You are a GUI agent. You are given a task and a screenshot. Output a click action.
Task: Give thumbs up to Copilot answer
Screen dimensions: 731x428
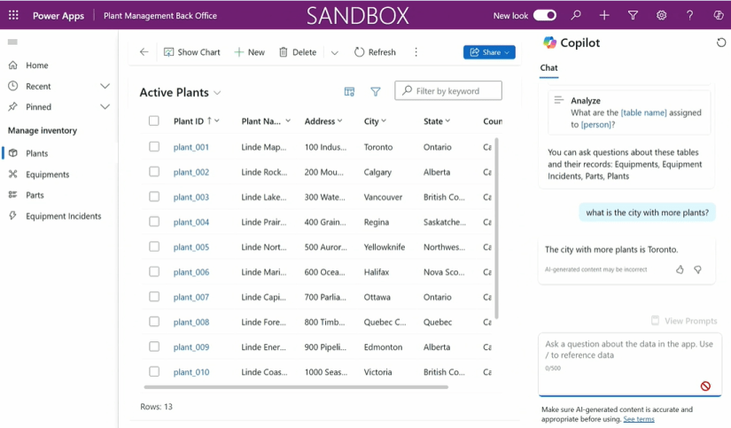[x=680, y=269]
